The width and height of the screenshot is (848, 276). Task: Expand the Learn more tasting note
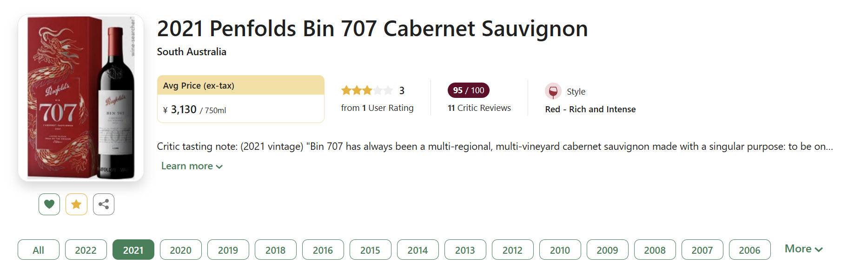click(192, 166)
